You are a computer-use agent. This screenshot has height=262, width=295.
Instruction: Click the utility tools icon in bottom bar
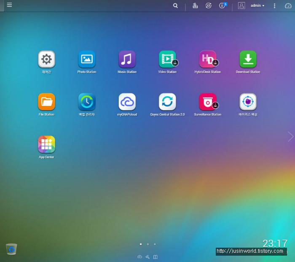(147, 257)
